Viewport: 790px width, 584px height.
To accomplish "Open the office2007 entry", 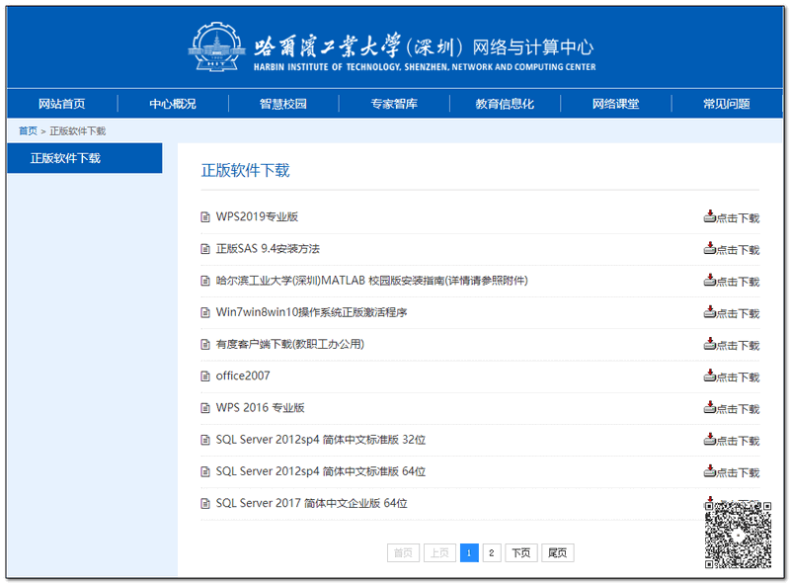I will click(x=243, y=375).
